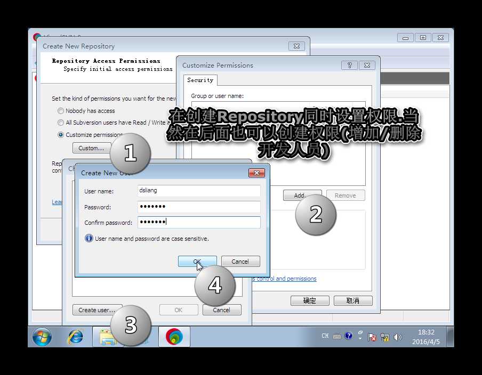Screen dimensions: 482x375
Task: Click Add button in Customize Permissions
Action: point(302,195)
